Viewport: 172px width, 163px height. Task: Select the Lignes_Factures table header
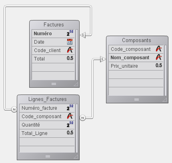click(48, 99)
